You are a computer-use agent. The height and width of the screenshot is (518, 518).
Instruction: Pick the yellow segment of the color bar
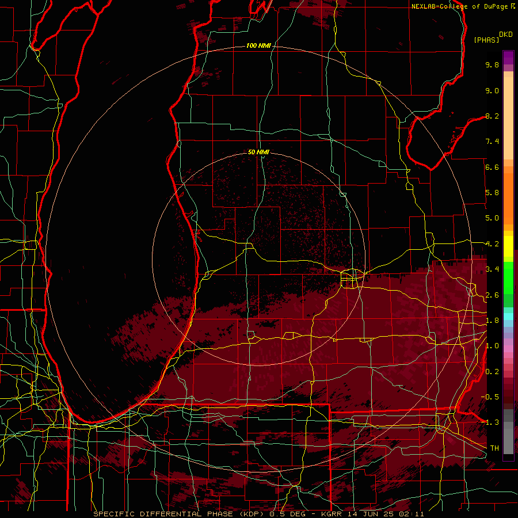[x=508, y=246]
